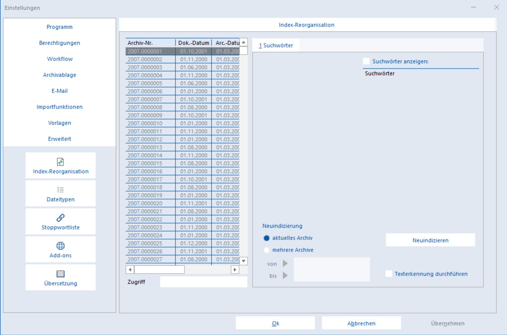The image size is (507, 335).
Task: Open the E-Mail settings section
Action: [x=59, y=91]
